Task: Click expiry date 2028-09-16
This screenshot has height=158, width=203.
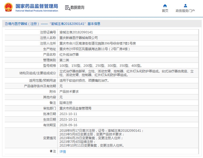Action: tap(68, 125)
